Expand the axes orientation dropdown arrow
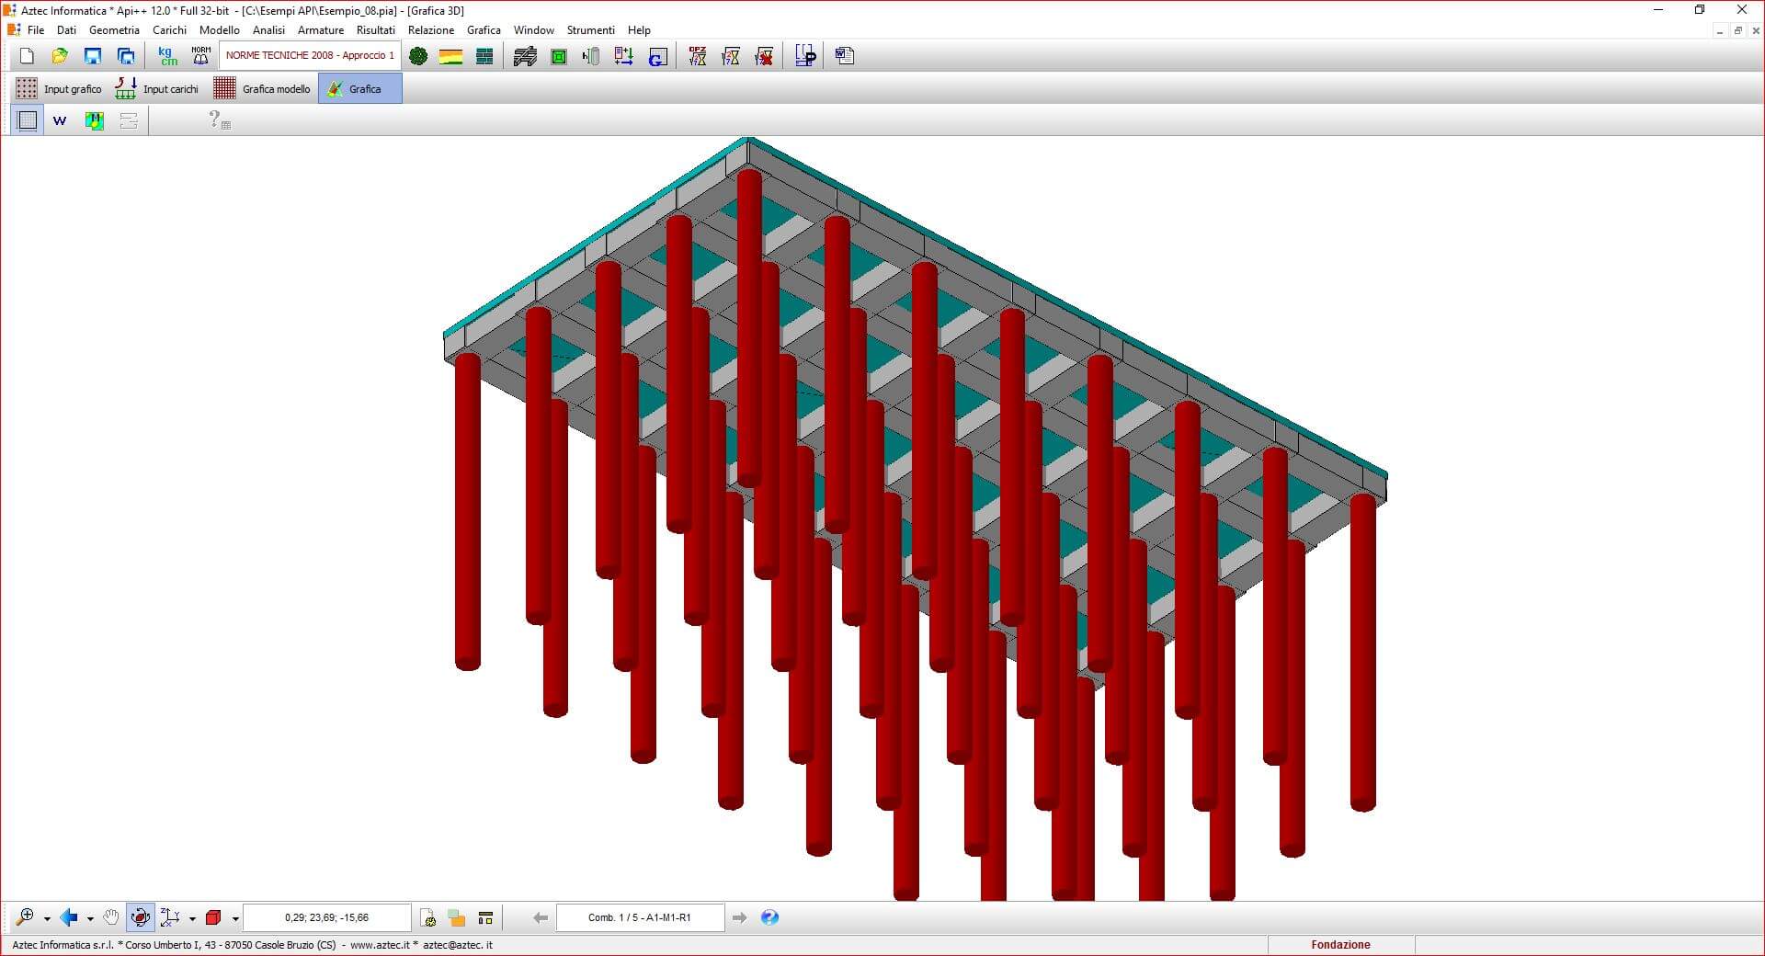 point(192,918)
